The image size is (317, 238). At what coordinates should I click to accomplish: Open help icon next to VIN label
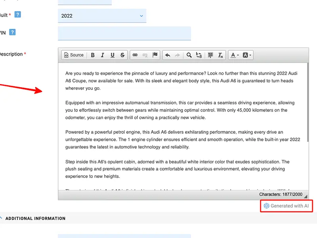(12, 32)
